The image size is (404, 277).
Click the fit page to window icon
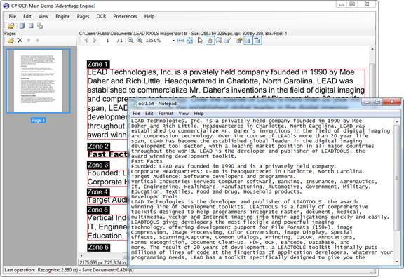pos(189,41)
